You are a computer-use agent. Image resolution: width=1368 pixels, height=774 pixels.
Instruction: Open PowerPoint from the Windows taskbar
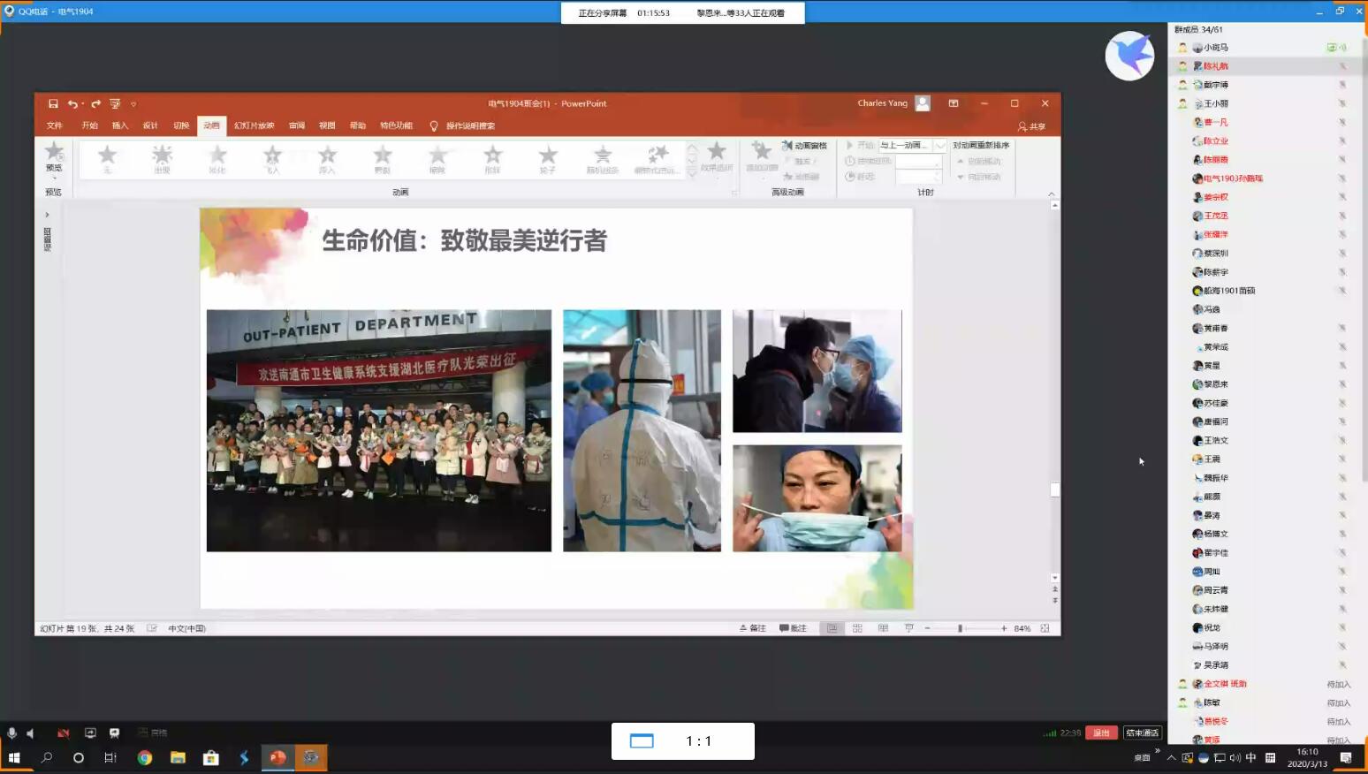(x=277, y=757)
